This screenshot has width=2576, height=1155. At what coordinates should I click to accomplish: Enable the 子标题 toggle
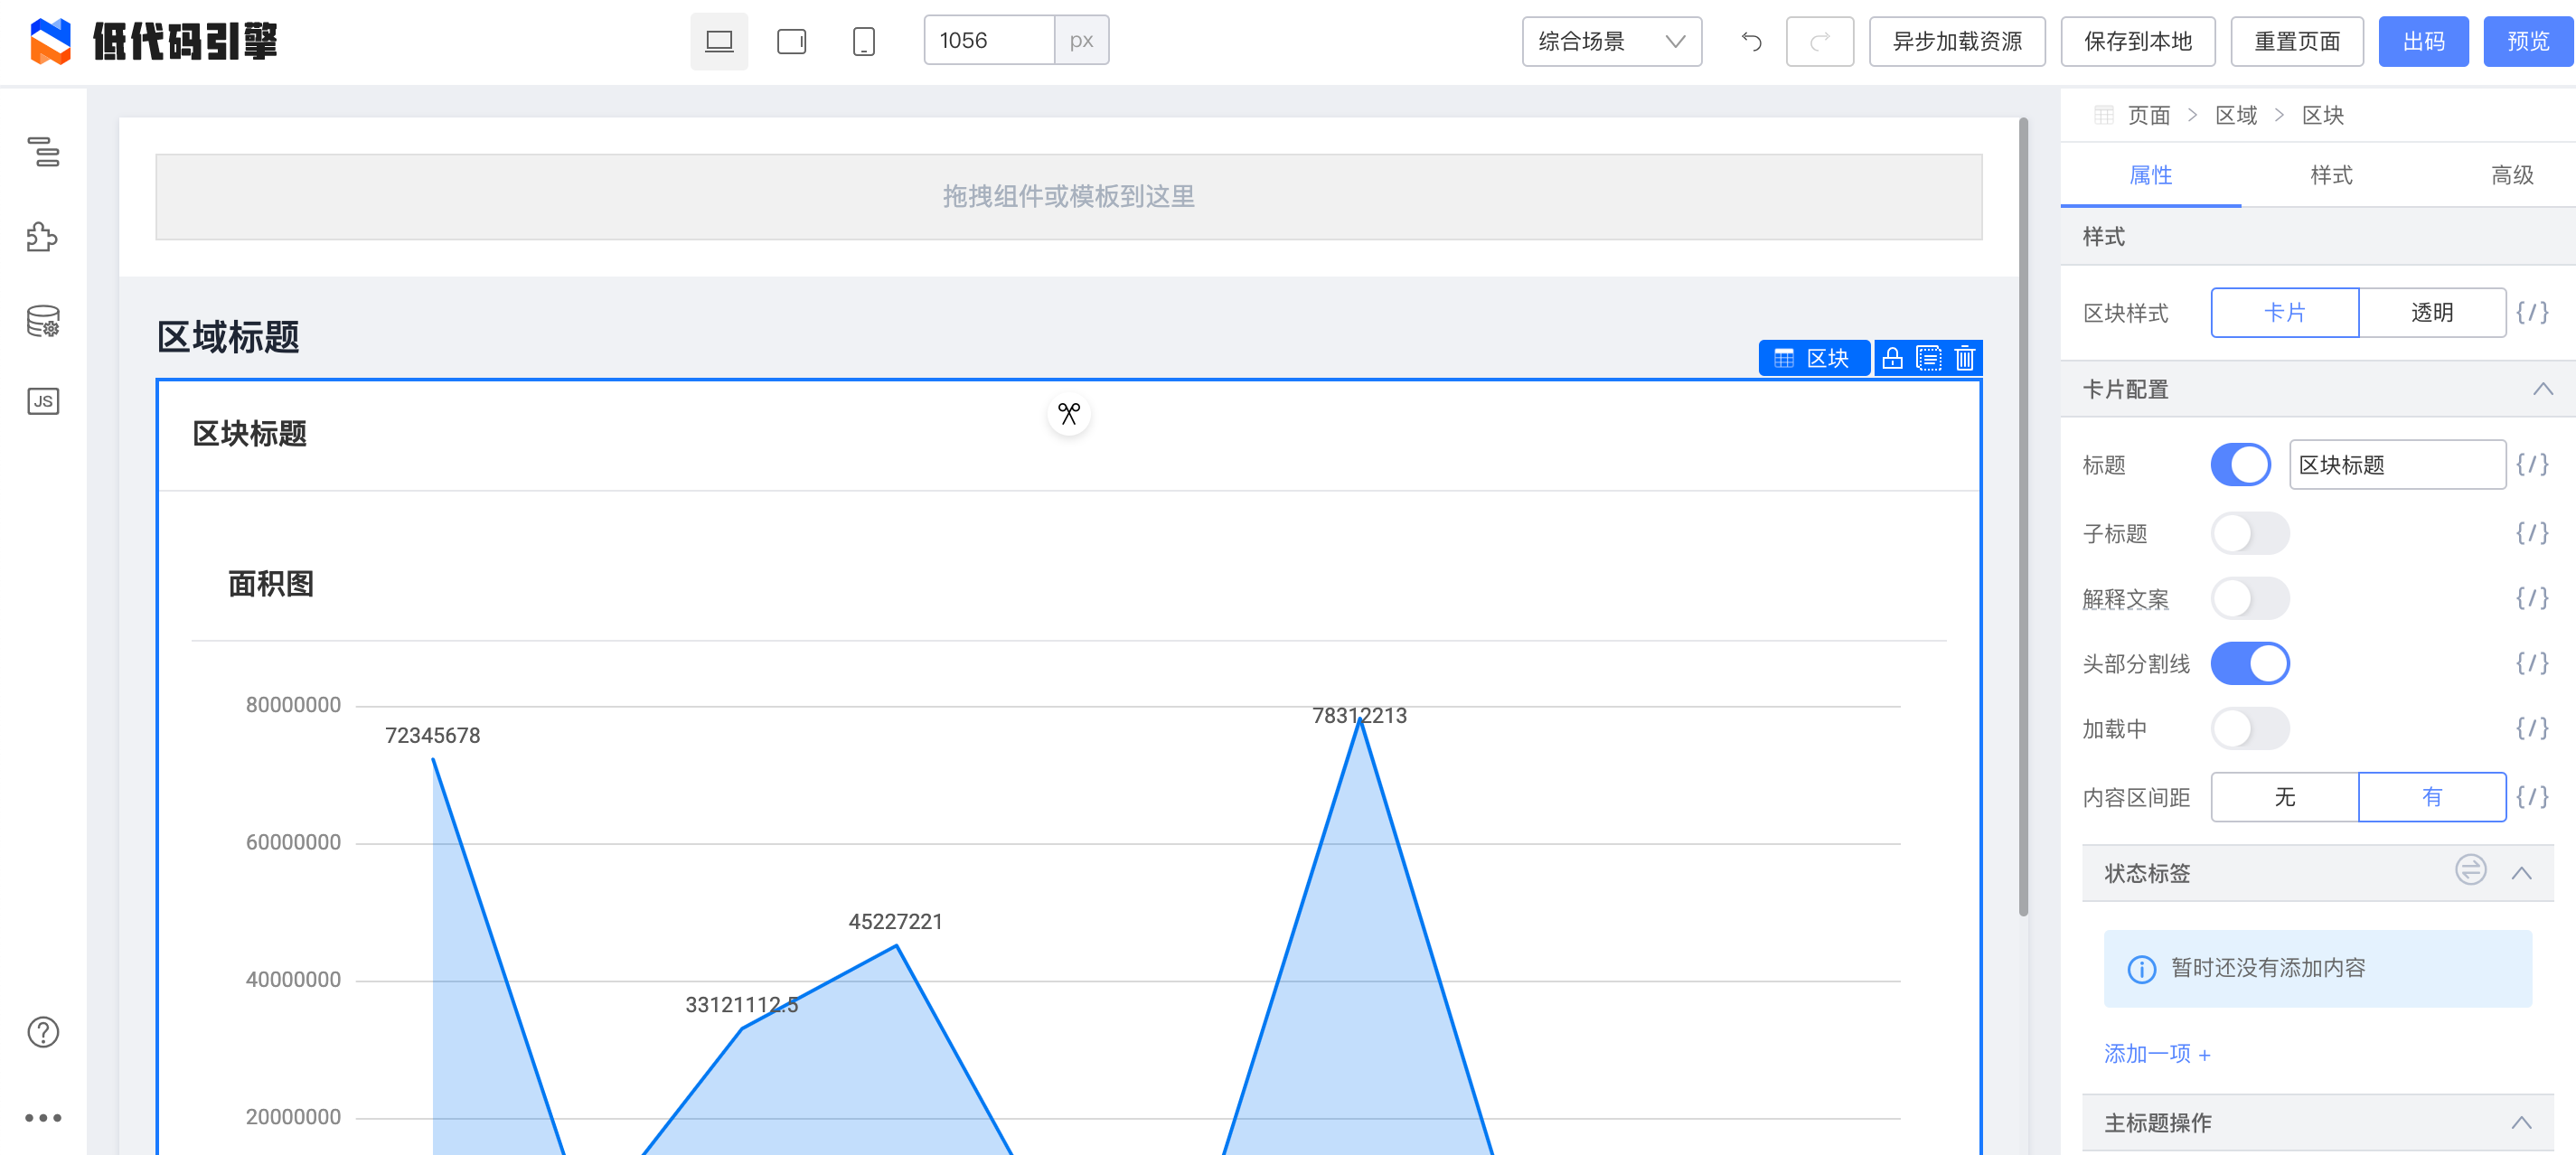(2249, 533)
